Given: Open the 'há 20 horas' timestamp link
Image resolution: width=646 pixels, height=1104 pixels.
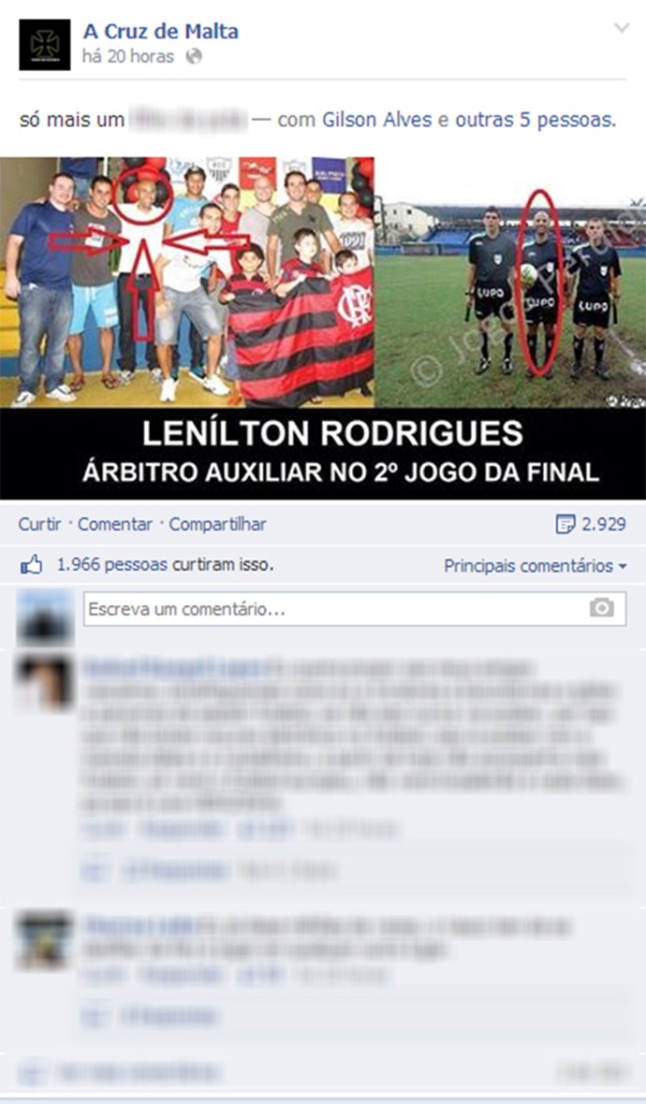Looking at the screenshot, I should [x=127, y=56].
